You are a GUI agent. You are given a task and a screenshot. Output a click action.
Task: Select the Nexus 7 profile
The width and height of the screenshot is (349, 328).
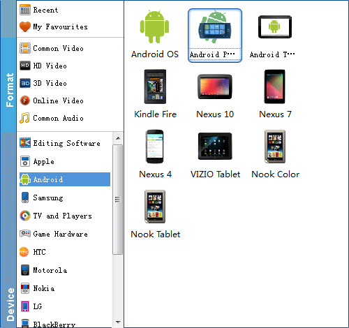(x=275, y=94)
